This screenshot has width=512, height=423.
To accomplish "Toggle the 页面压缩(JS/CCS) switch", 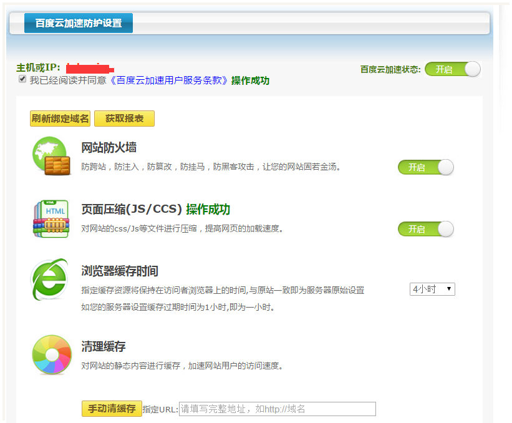I will point(426,229).
